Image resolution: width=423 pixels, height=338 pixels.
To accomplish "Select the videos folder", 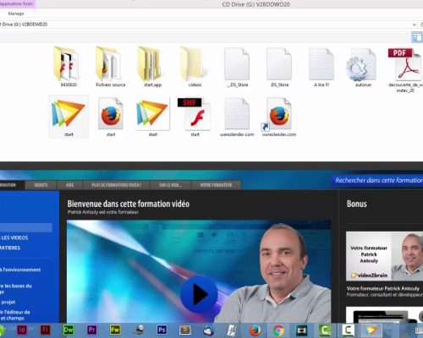I will click(195, 67).
